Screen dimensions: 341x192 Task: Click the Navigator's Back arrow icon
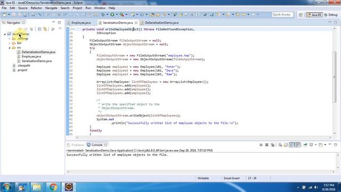point(20,29)
